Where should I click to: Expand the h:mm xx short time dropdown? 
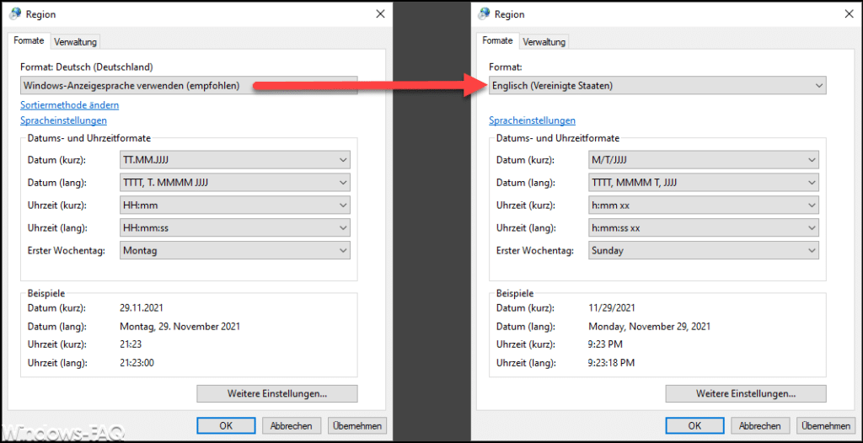(704, 205)
